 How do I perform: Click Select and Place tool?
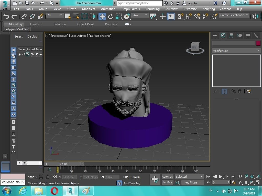pos(127,16)
